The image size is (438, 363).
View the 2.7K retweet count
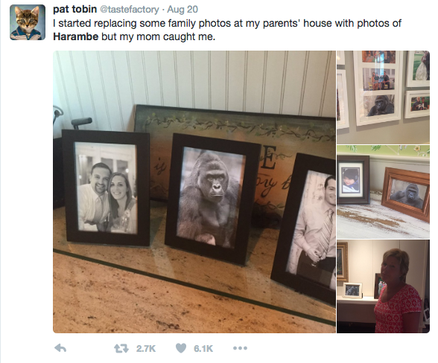coord(145,348)
